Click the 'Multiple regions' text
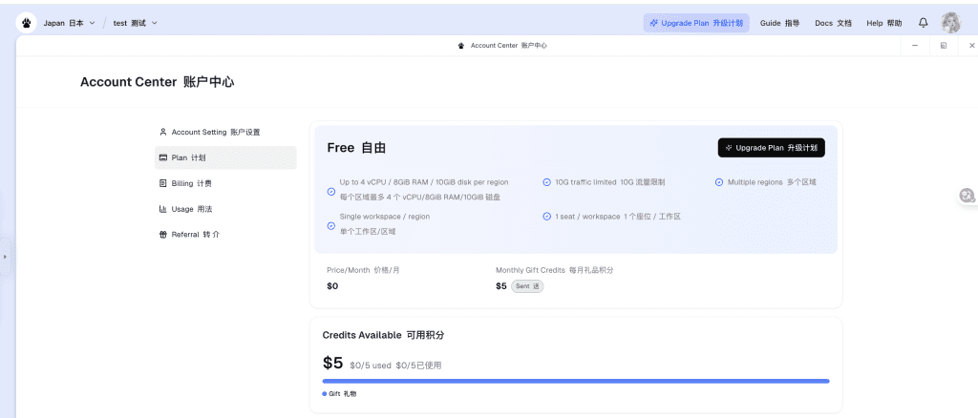 (x=755, y=182)
